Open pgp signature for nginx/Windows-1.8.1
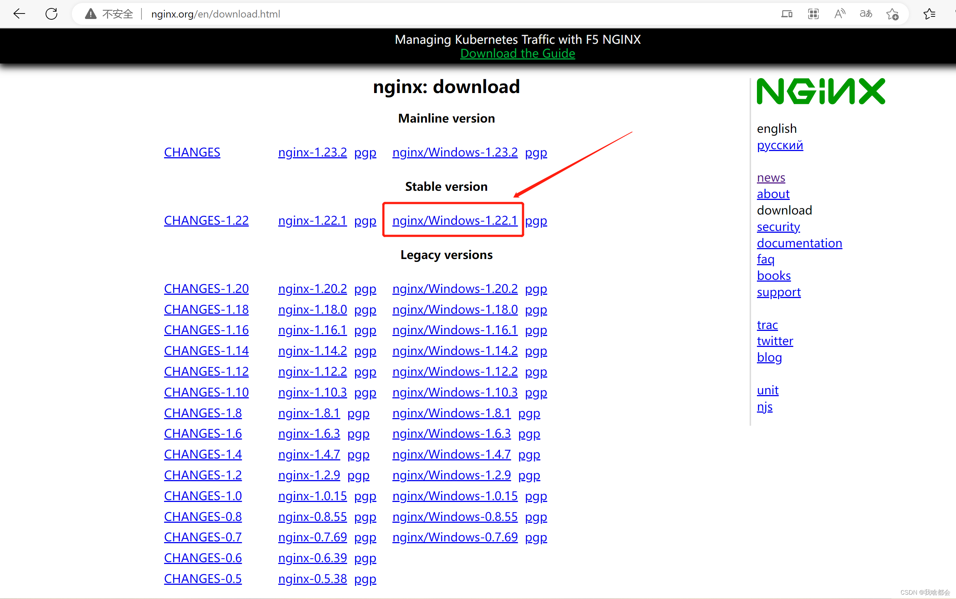 [529, 414]
